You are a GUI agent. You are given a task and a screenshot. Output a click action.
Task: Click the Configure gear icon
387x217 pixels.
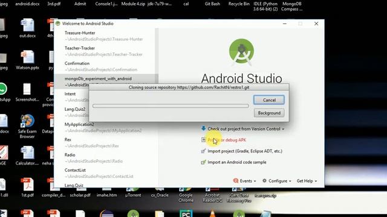coord(264,181)
